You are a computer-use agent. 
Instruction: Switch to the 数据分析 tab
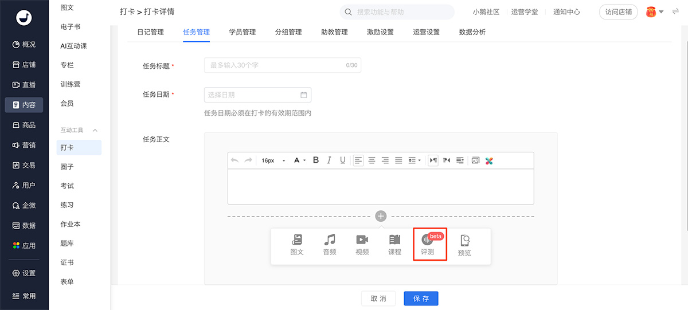(472, 32)
